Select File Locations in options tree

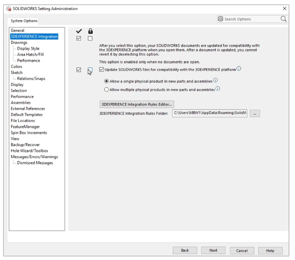point(23,121)
